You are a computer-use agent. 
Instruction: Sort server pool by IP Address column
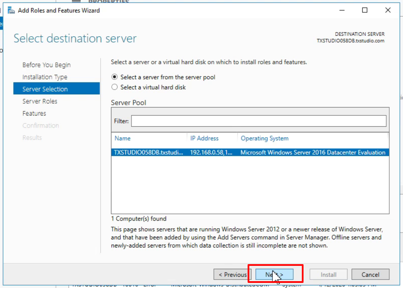(x=204, y=138)
